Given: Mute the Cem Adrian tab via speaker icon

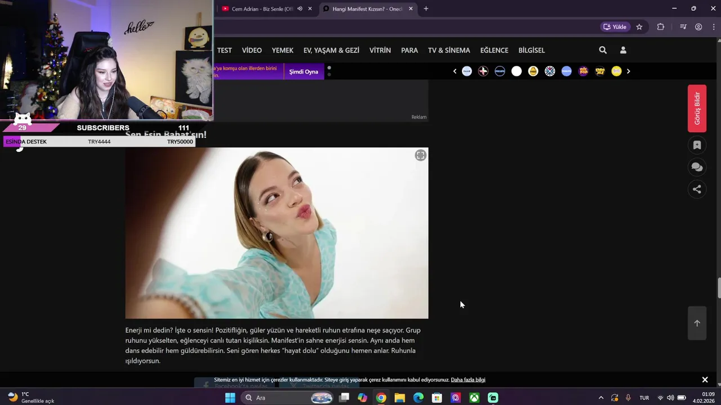Looking at the screenshot, I should 300,8.
